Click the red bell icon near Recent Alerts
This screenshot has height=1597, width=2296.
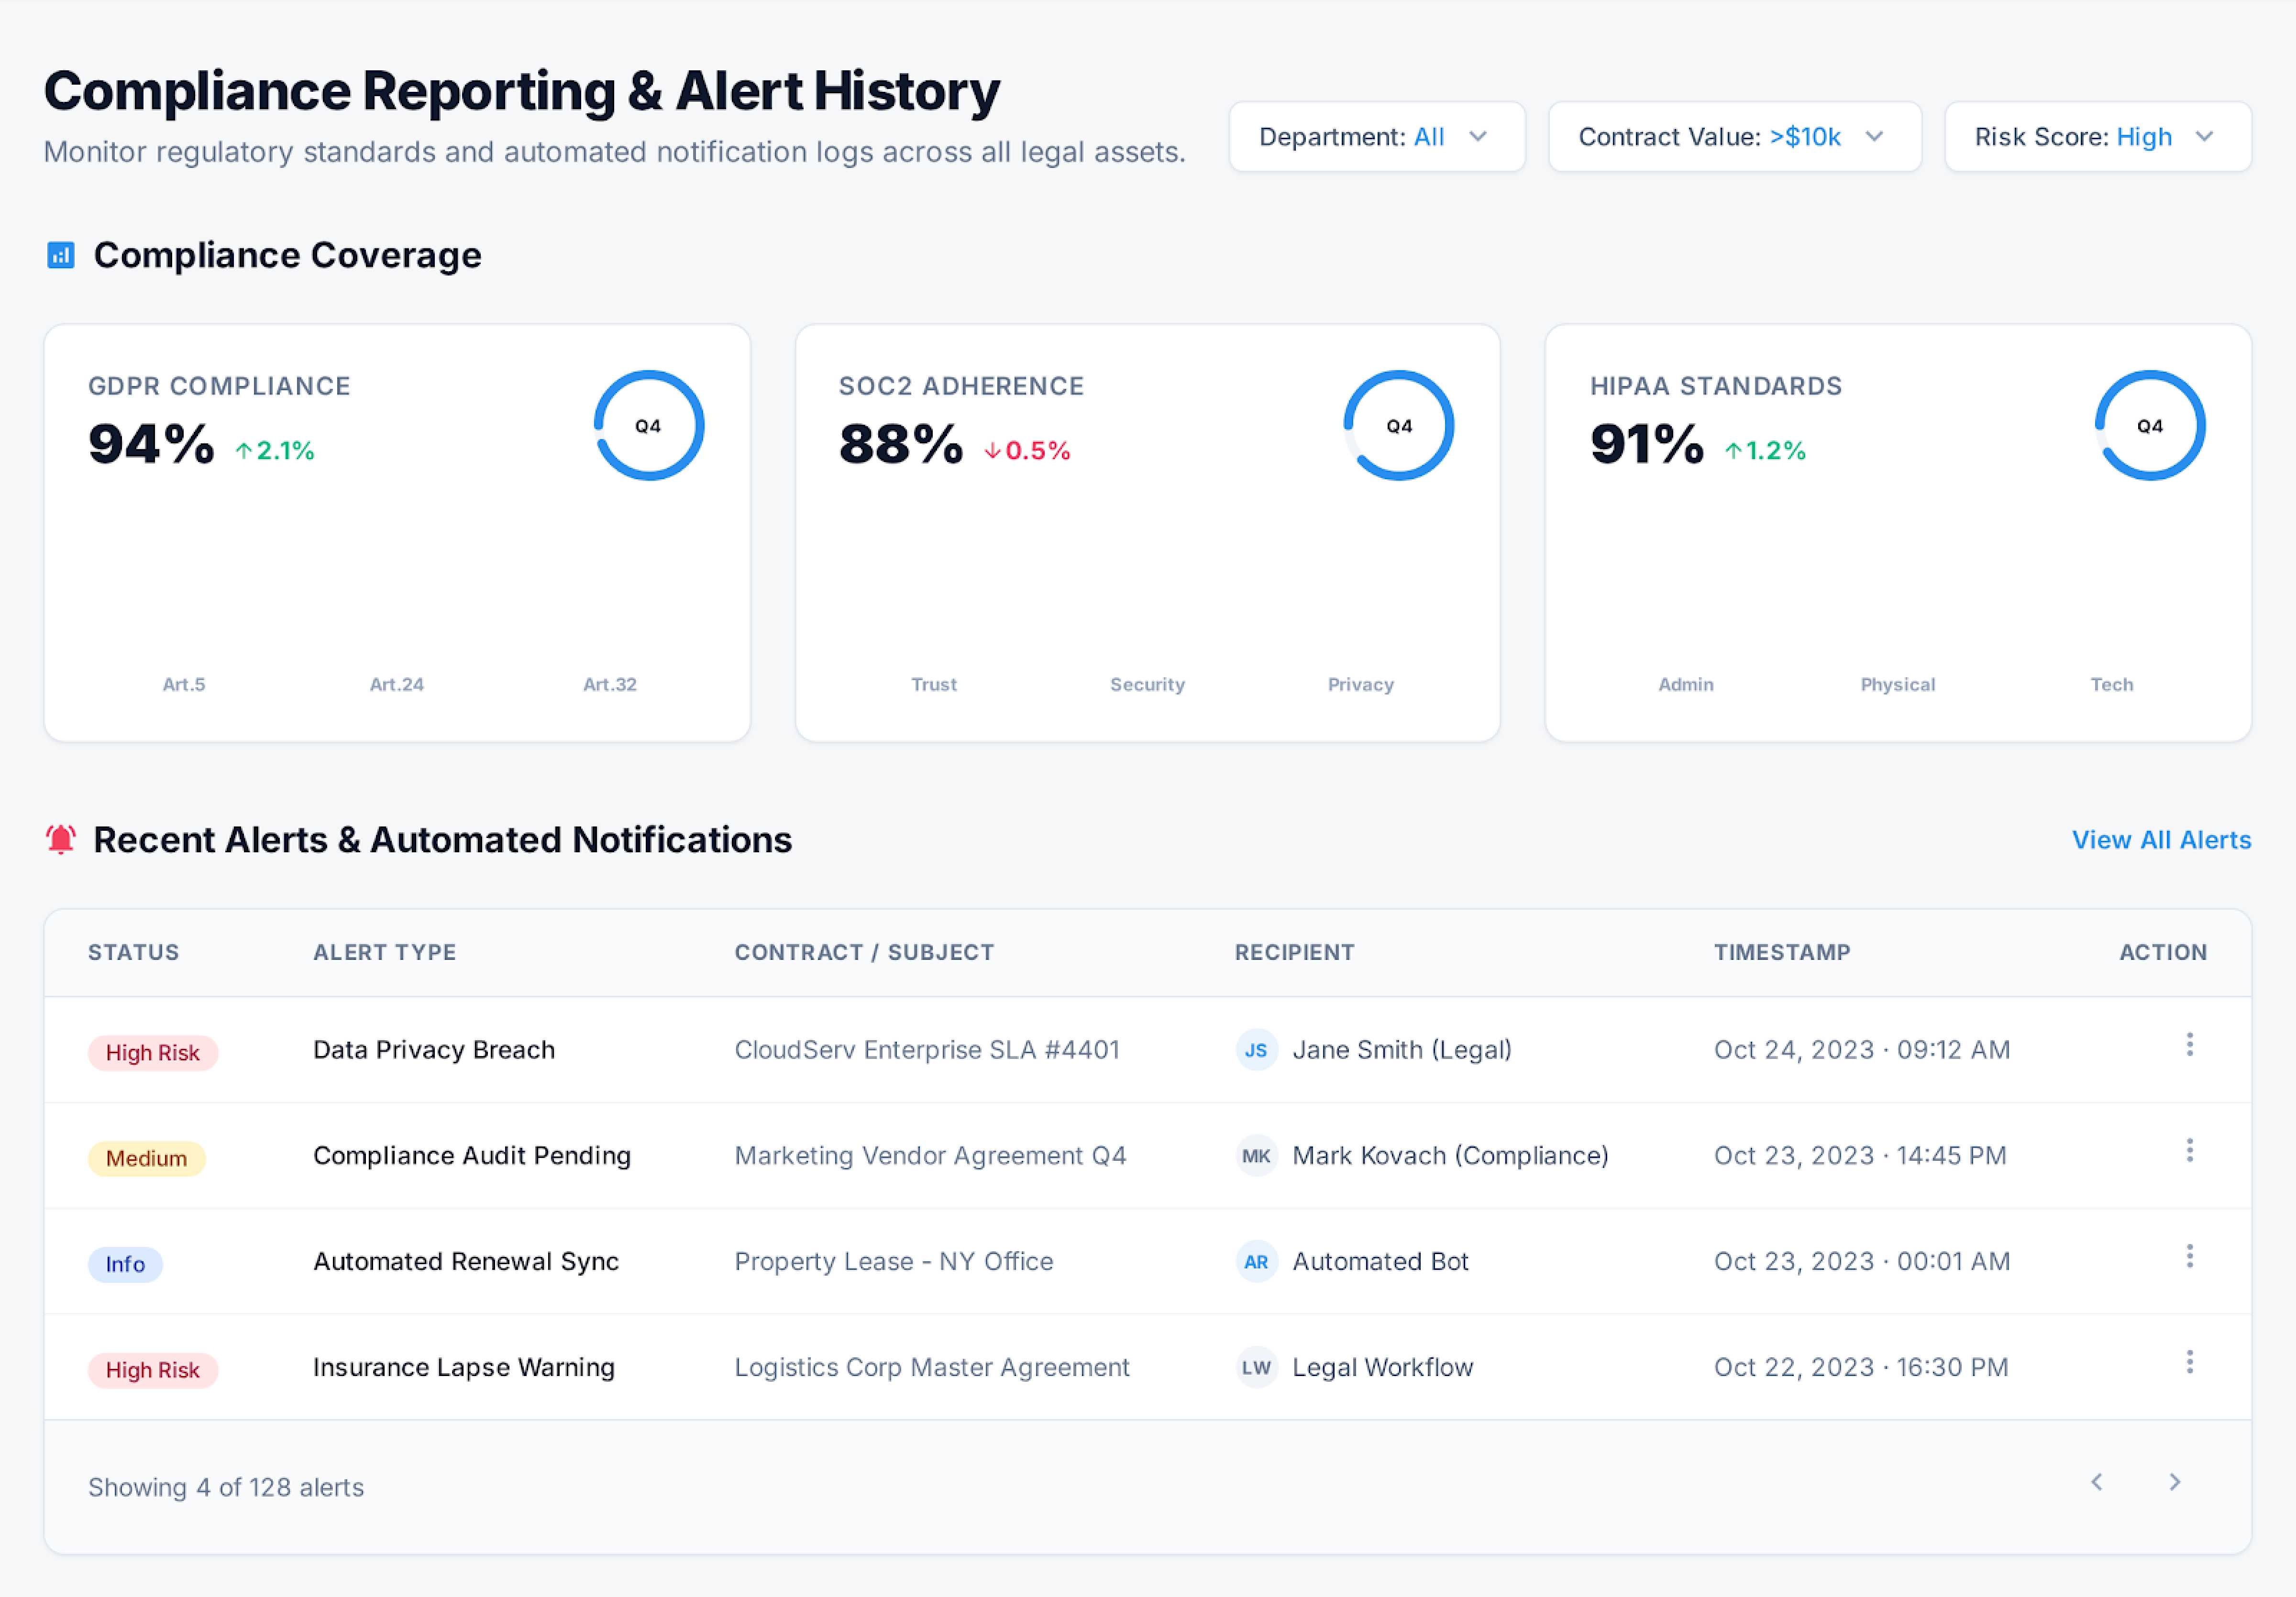61,839
